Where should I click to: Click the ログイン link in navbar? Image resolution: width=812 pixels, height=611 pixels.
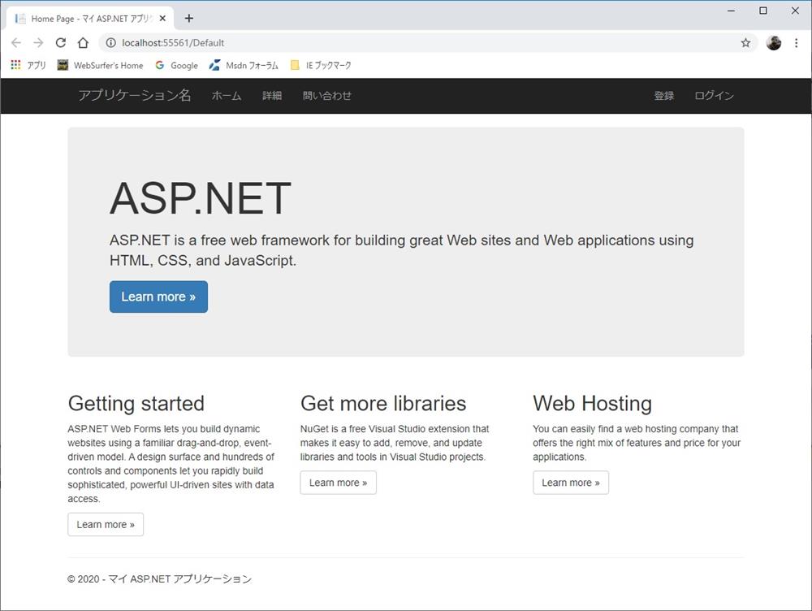coord(714,96)
